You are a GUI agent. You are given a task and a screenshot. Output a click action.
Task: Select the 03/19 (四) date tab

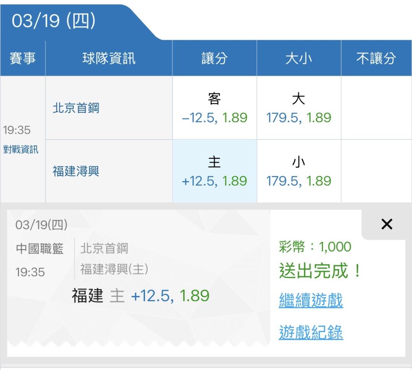pos(53,22)
